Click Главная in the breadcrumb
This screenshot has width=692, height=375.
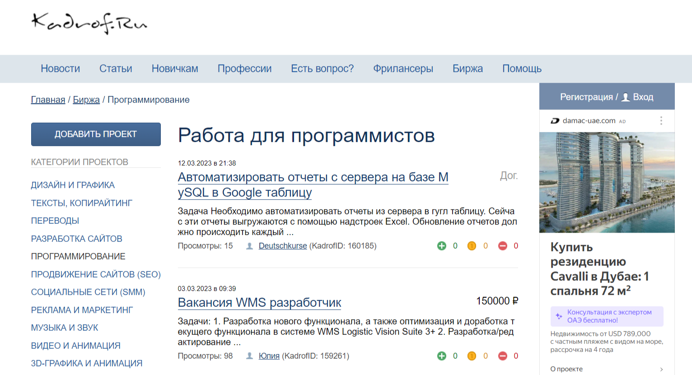[48, 100]
